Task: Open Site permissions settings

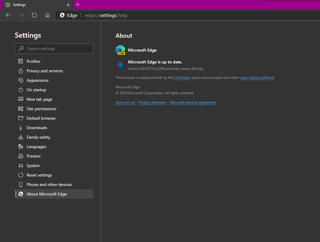Action: pyautogui.click(x=54, y=109)
